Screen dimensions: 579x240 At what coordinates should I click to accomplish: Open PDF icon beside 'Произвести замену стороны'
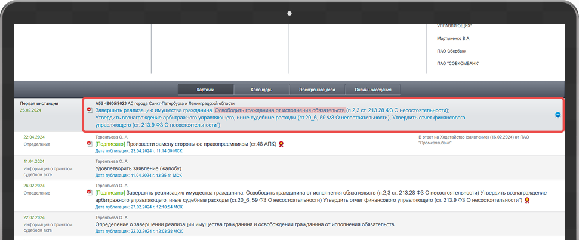pos(90,144)
